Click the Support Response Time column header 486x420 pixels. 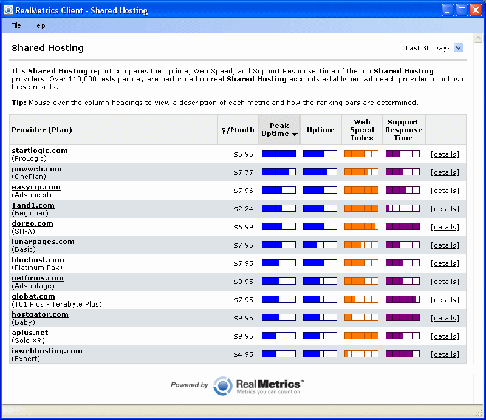pos(403,130)
